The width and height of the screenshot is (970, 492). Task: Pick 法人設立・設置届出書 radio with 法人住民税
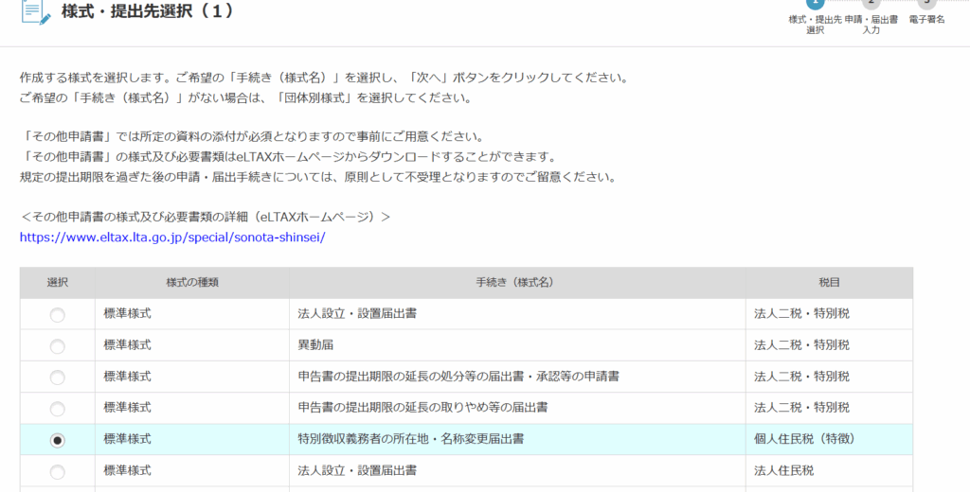58,471
